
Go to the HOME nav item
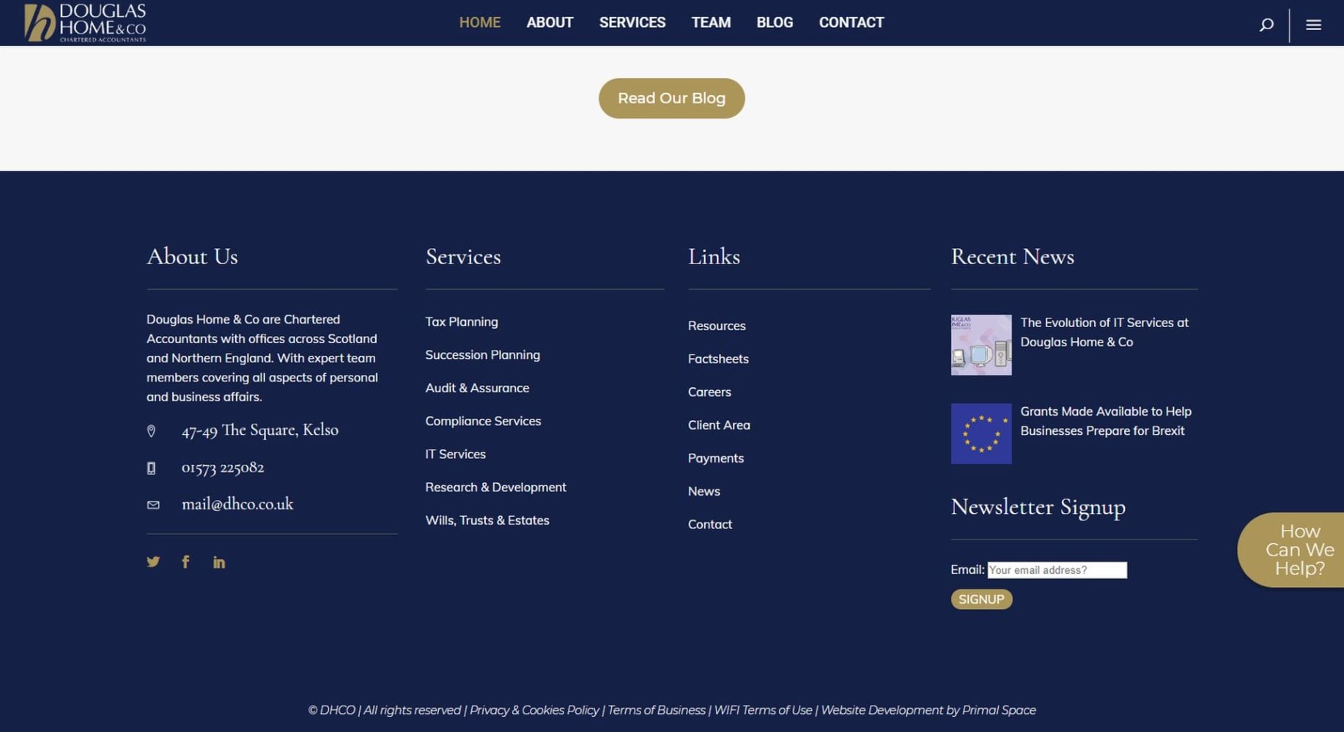coord(480,23)
